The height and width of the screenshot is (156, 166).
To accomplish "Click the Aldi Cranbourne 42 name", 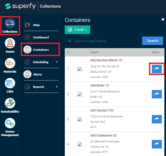I will (x=103, y=135).
